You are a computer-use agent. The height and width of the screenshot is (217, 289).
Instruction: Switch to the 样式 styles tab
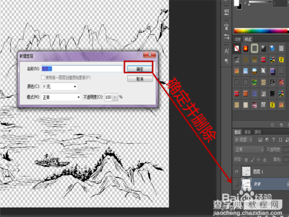[x=248, y=39]
